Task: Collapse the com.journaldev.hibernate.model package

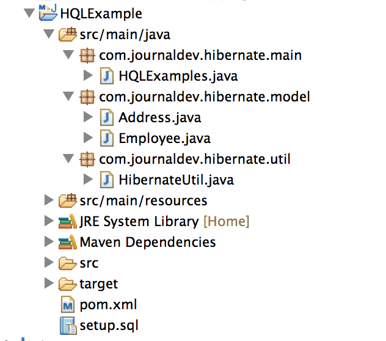Action: pos(68,97)
